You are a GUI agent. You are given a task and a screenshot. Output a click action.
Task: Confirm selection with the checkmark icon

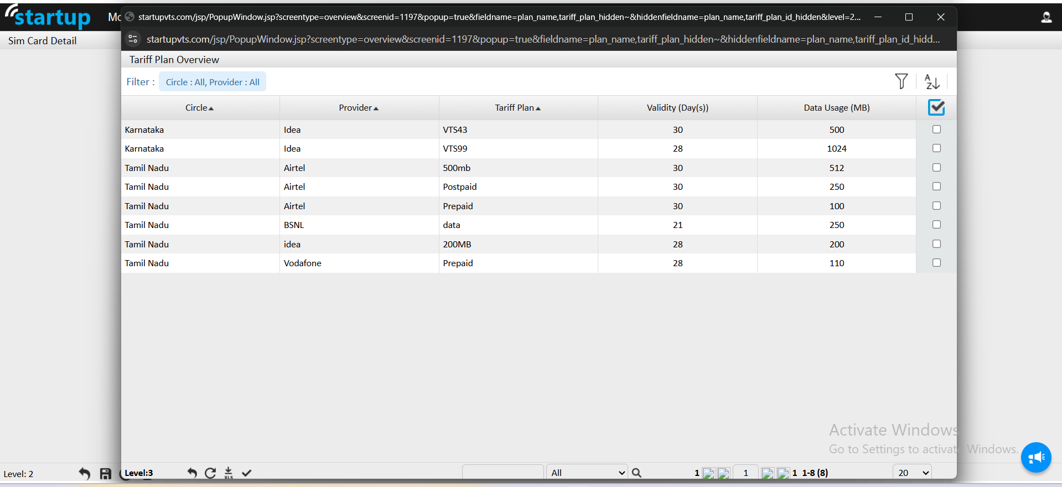click(x=247, y=473)
